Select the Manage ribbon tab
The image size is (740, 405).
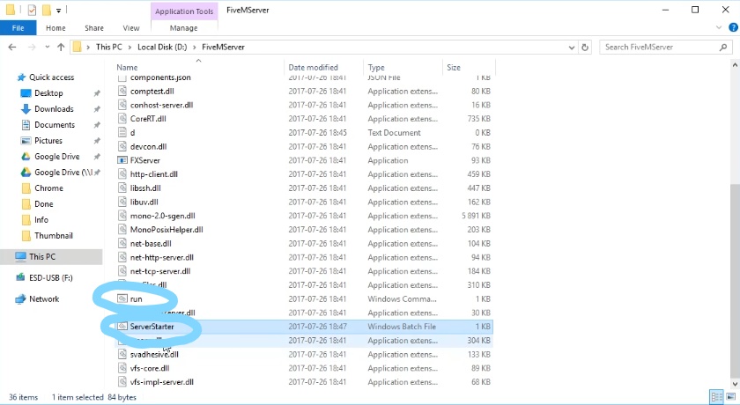183,28
